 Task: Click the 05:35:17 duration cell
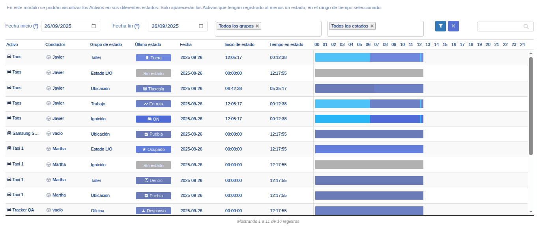tap(279, 88)
